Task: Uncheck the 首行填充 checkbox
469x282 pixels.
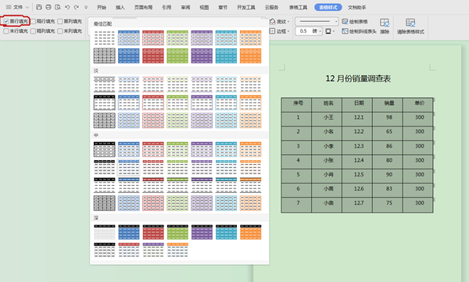Action: pos(6,22)
